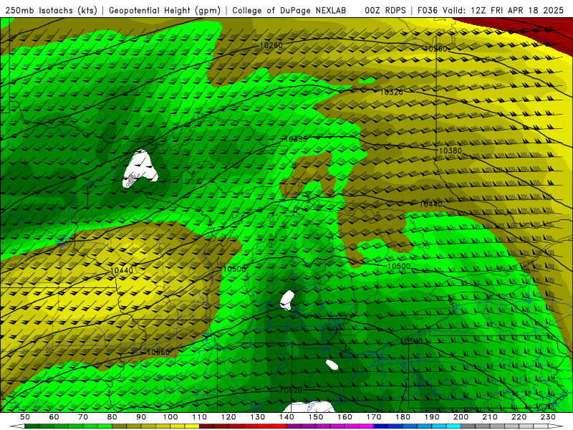Click the 'Geopotential Height (gpm)' title text
This screenshot has width=573, height=430.
(x=165, y=11)
